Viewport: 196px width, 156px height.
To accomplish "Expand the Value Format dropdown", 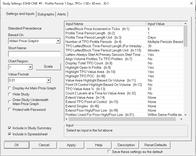I will [48, 80].
